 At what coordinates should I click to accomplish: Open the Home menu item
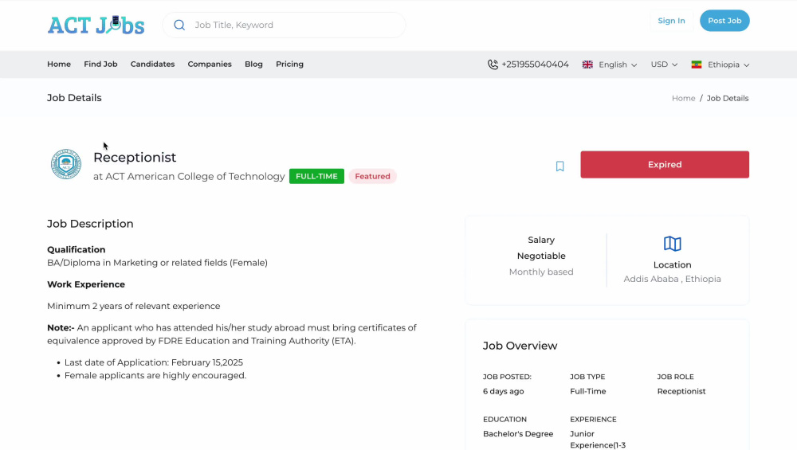59,64
